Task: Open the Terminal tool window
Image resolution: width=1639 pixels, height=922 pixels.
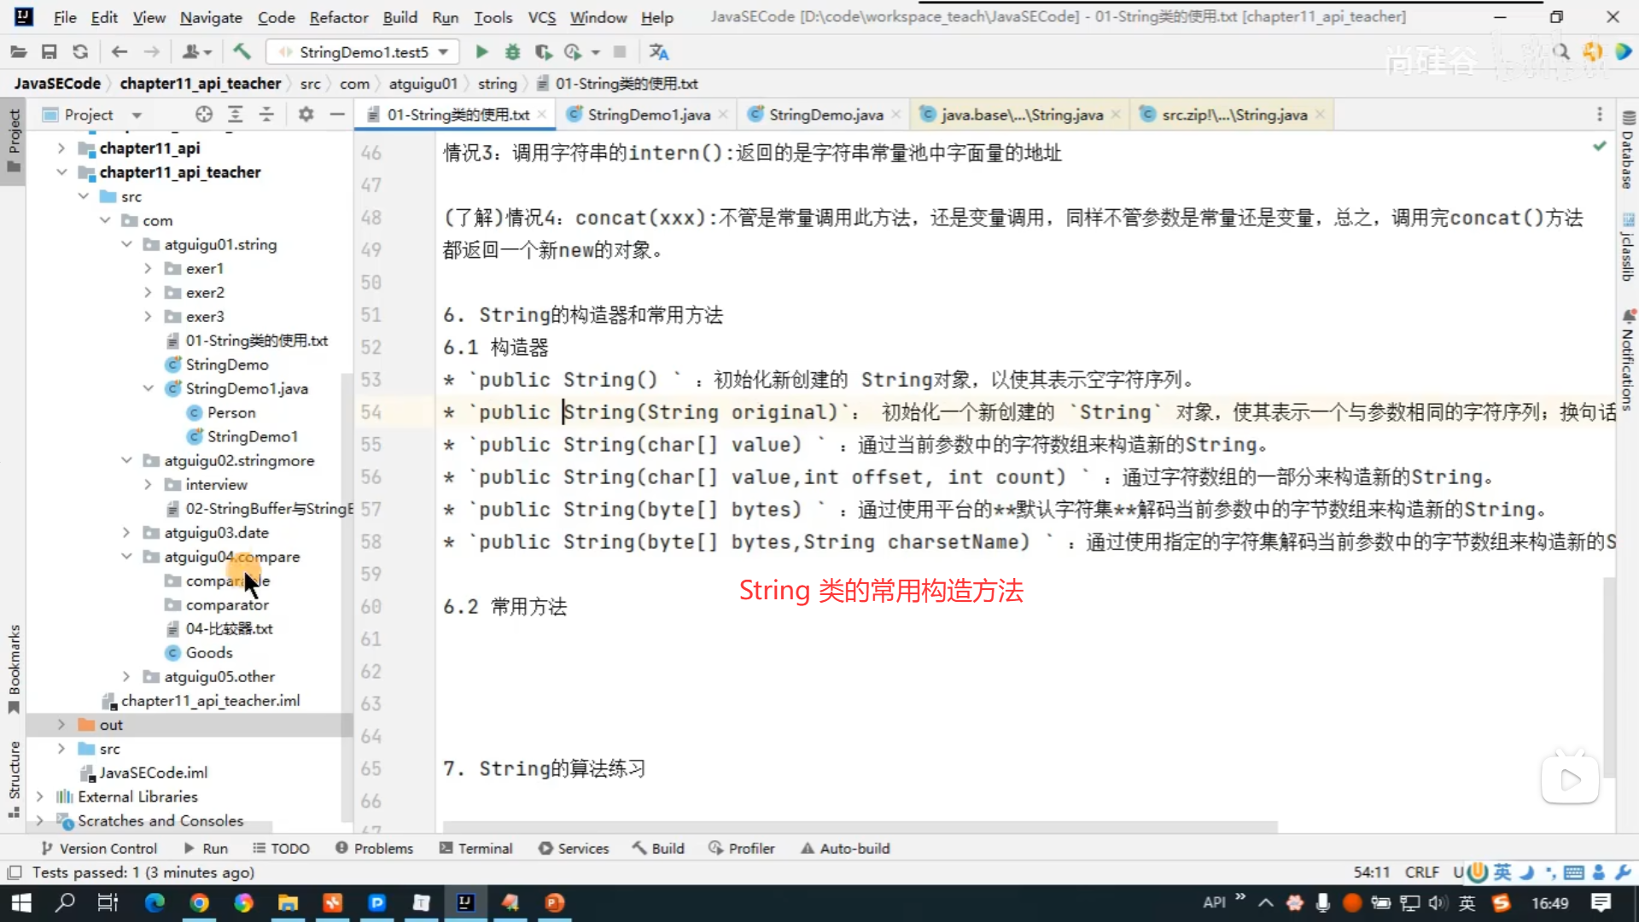Action: pos(476,849)
